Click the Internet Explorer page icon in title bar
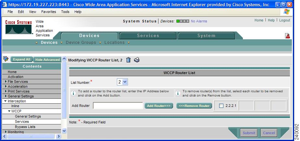300x141 pixels. (4, 5)
